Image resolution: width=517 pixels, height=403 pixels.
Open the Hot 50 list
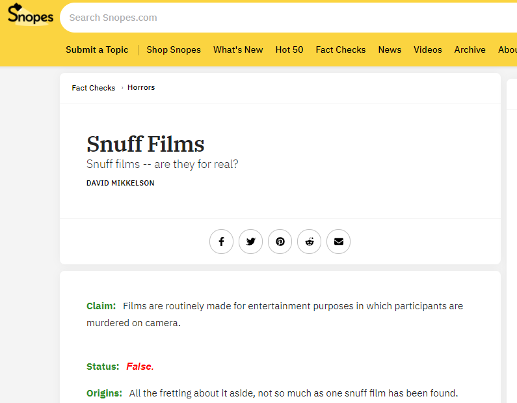(289, 49)
